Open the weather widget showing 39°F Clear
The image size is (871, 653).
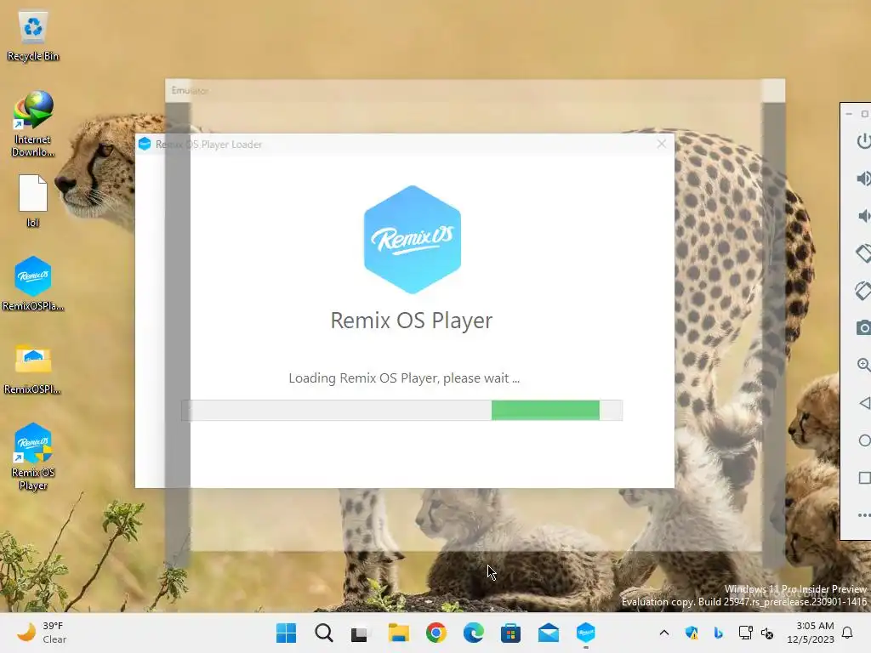coord(42,633)
